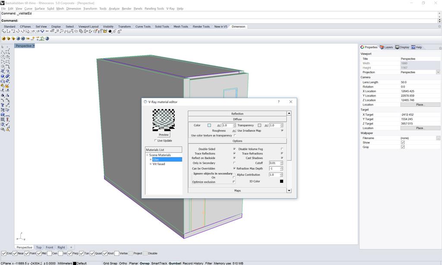Click the blue diamond icon in Dimension toolbar
The image size is (442, 265).
click(x=42, y=31)
